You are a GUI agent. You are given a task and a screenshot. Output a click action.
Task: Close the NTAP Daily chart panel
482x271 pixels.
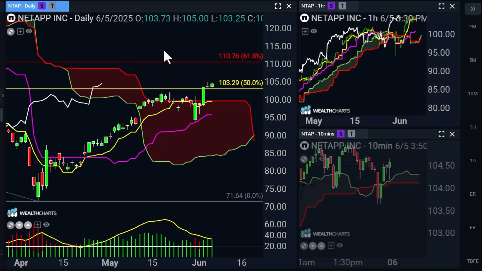[289, 6]
